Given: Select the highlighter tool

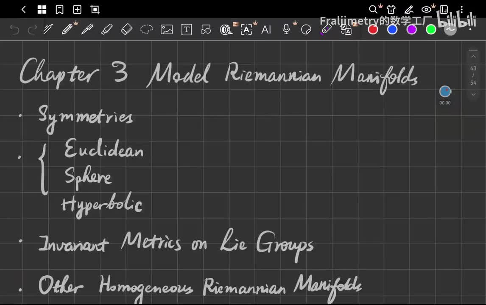Looking at the screenshot, I should (x=106, y=29).
